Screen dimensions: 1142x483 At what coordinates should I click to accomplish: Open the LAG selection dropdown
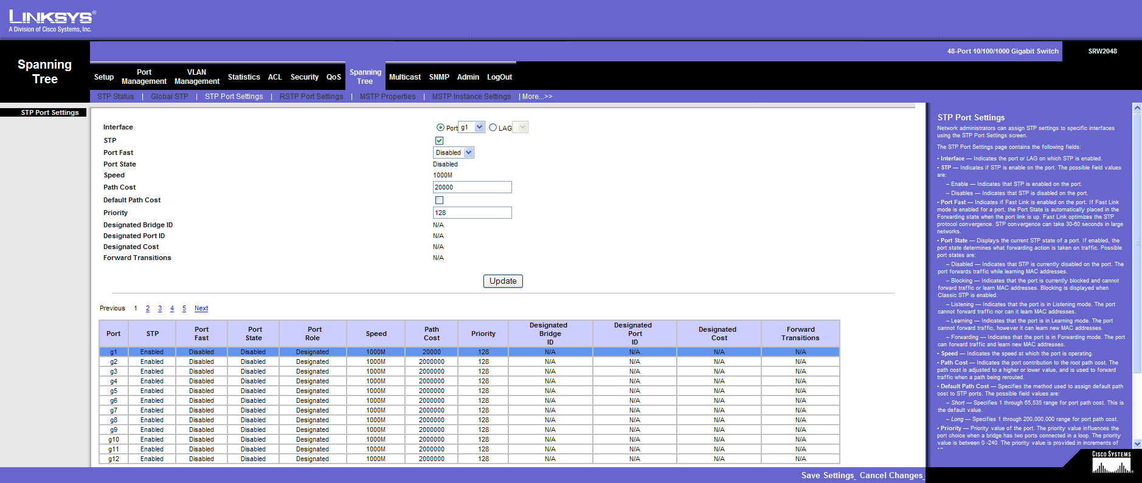(x=521, y=128)
